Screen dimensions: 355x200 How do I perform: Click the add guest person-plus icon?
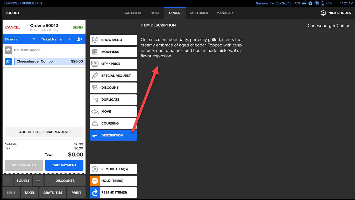click(80, 39)
